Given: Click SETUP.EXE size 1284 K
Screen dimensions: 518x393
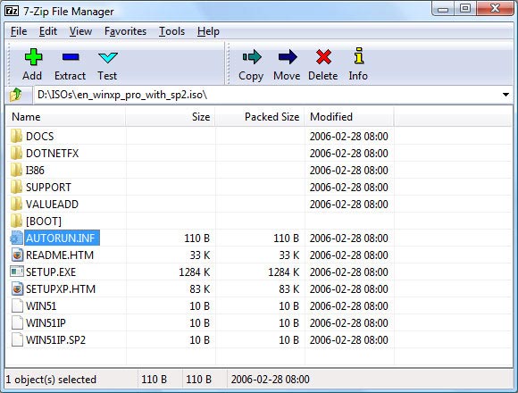Looking at the screenshot, I should [195, 272].
